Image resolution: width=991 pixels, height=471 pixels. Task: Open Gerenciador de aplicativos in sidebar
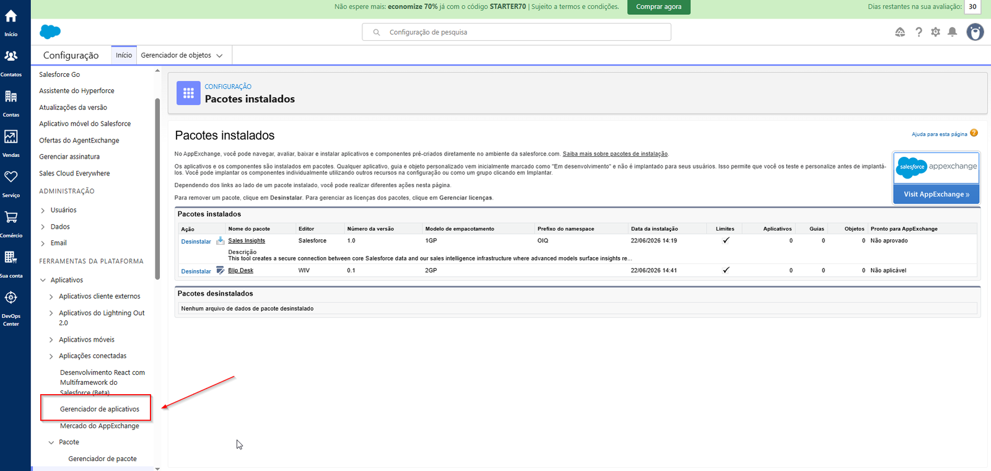[100, 409]
